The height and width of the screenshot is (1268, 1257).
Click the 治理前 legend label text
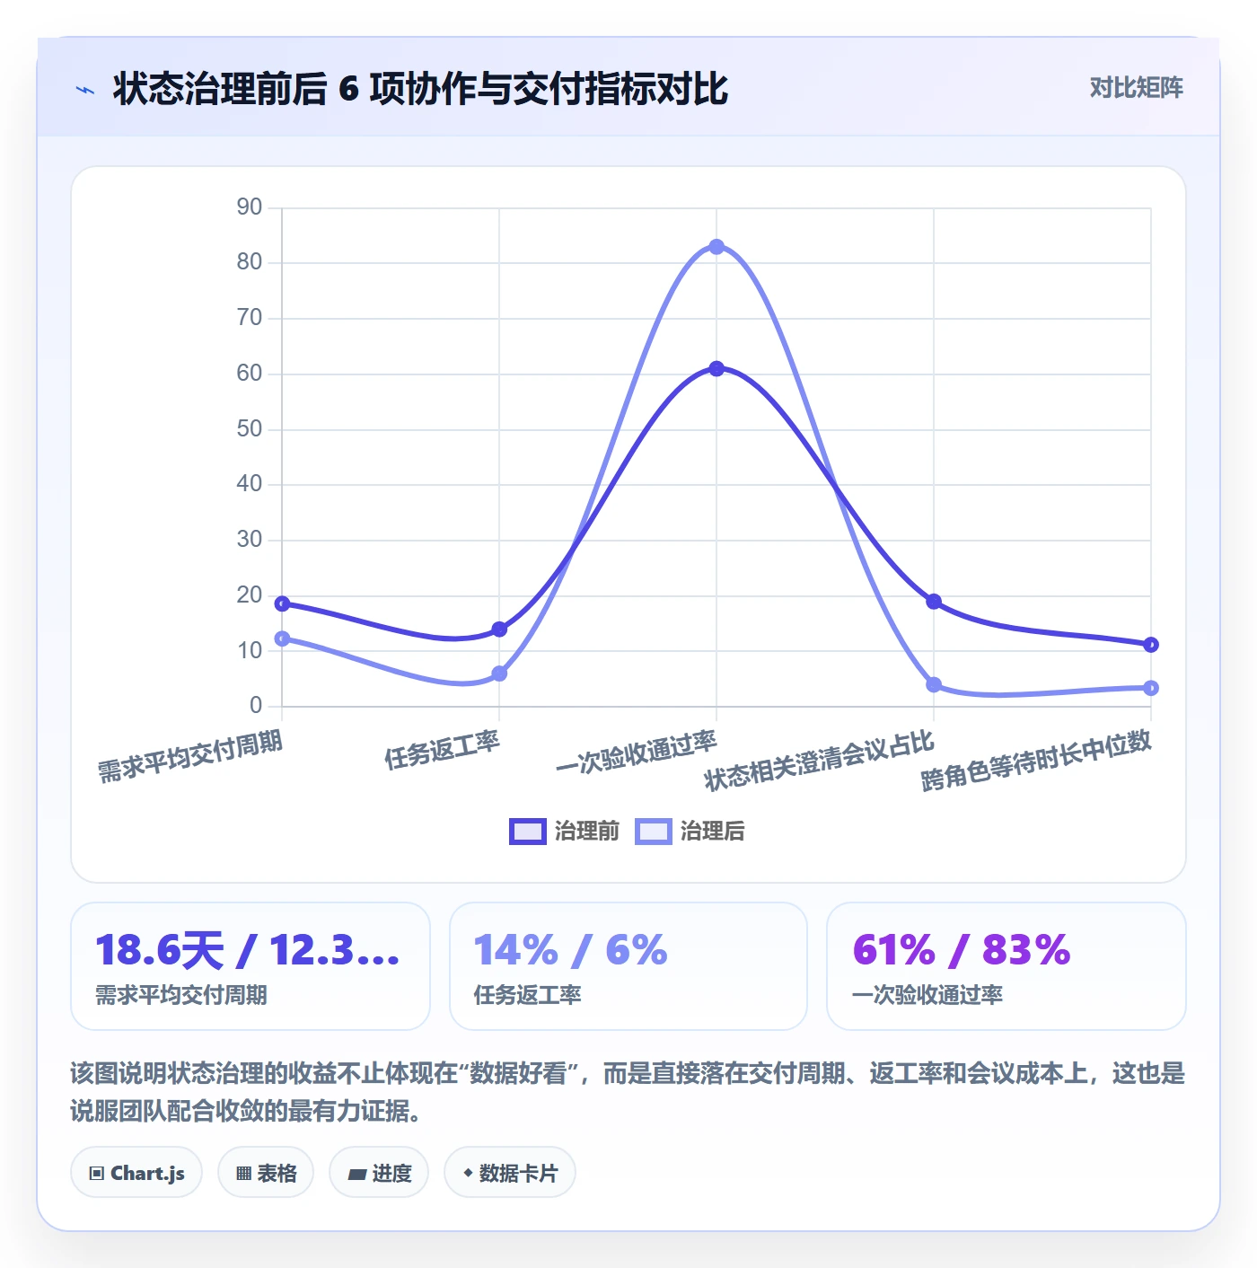tap(586, 832)
